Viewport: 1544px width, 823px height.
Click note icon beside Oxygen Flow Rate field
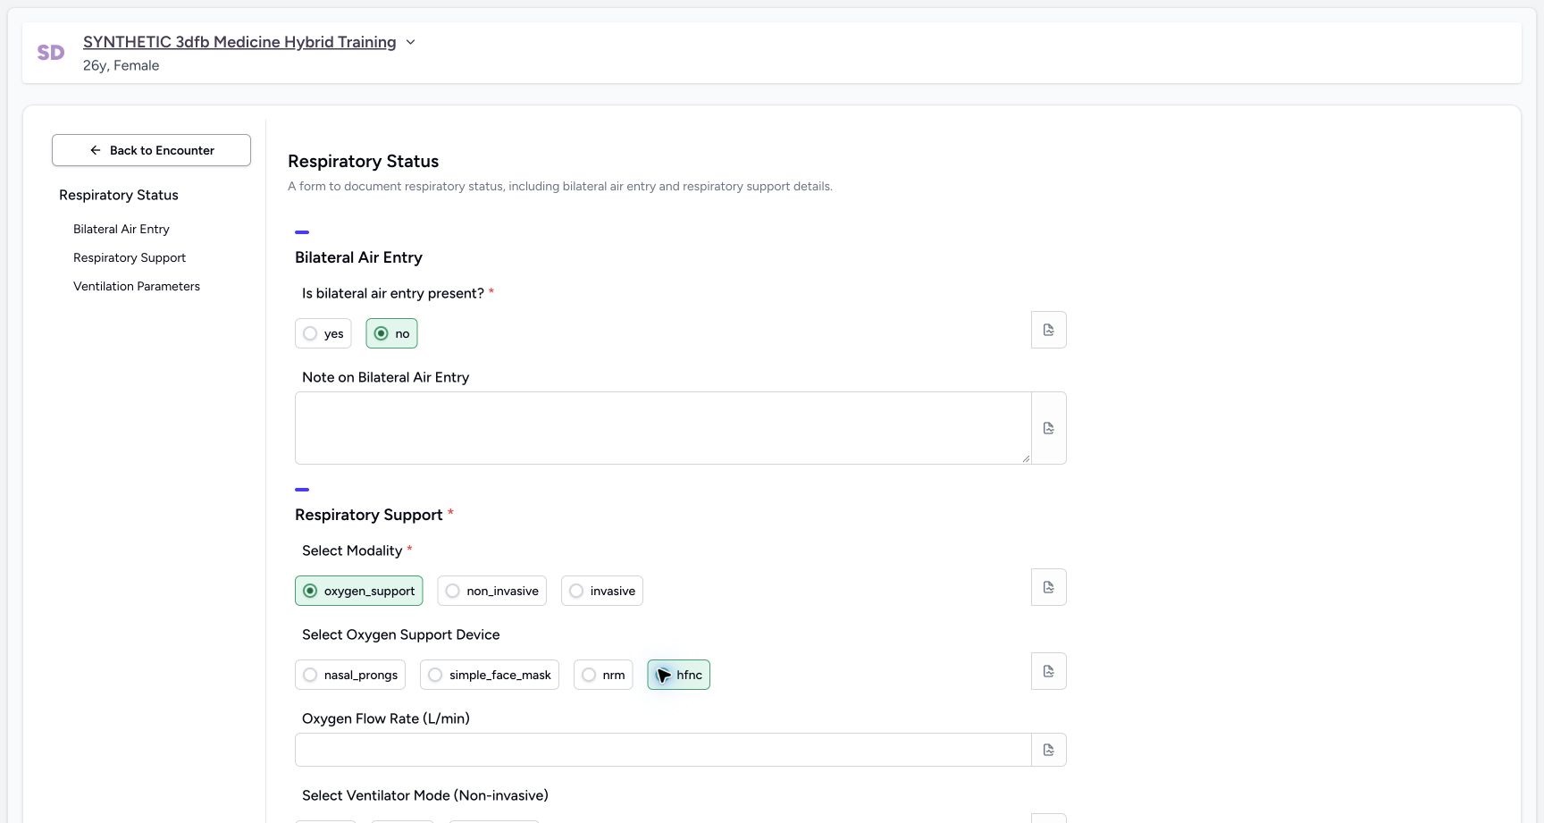(x=1048, y=750)
